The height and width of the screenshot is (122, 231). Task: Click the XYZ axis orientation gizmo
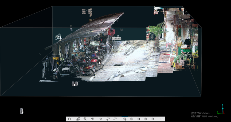point(221,109)
